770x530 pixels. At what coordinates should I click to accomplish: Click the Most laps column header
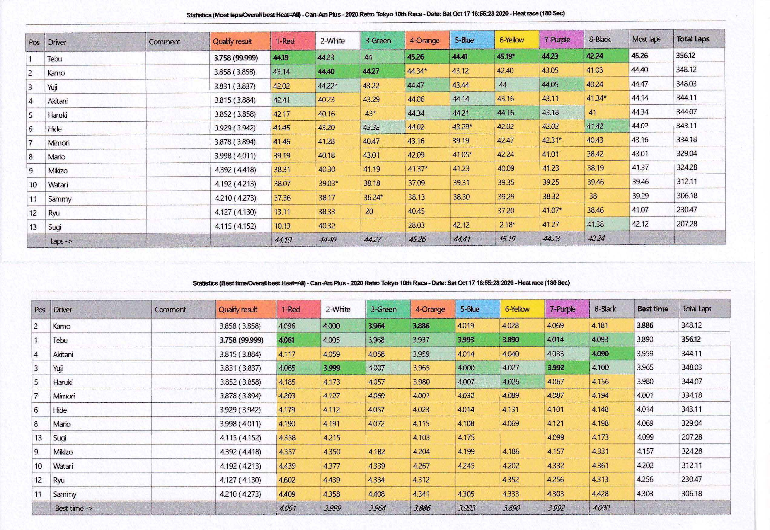point(646,39)
